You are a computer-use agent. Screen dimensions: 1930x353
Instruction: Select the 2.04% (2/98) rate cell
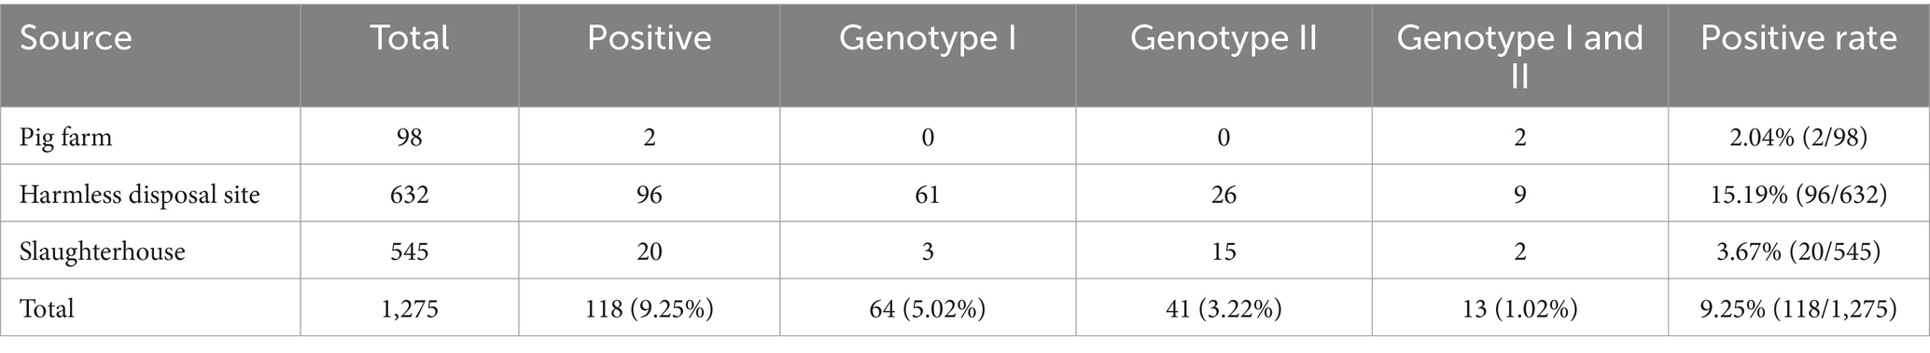tap(1798, 138)
